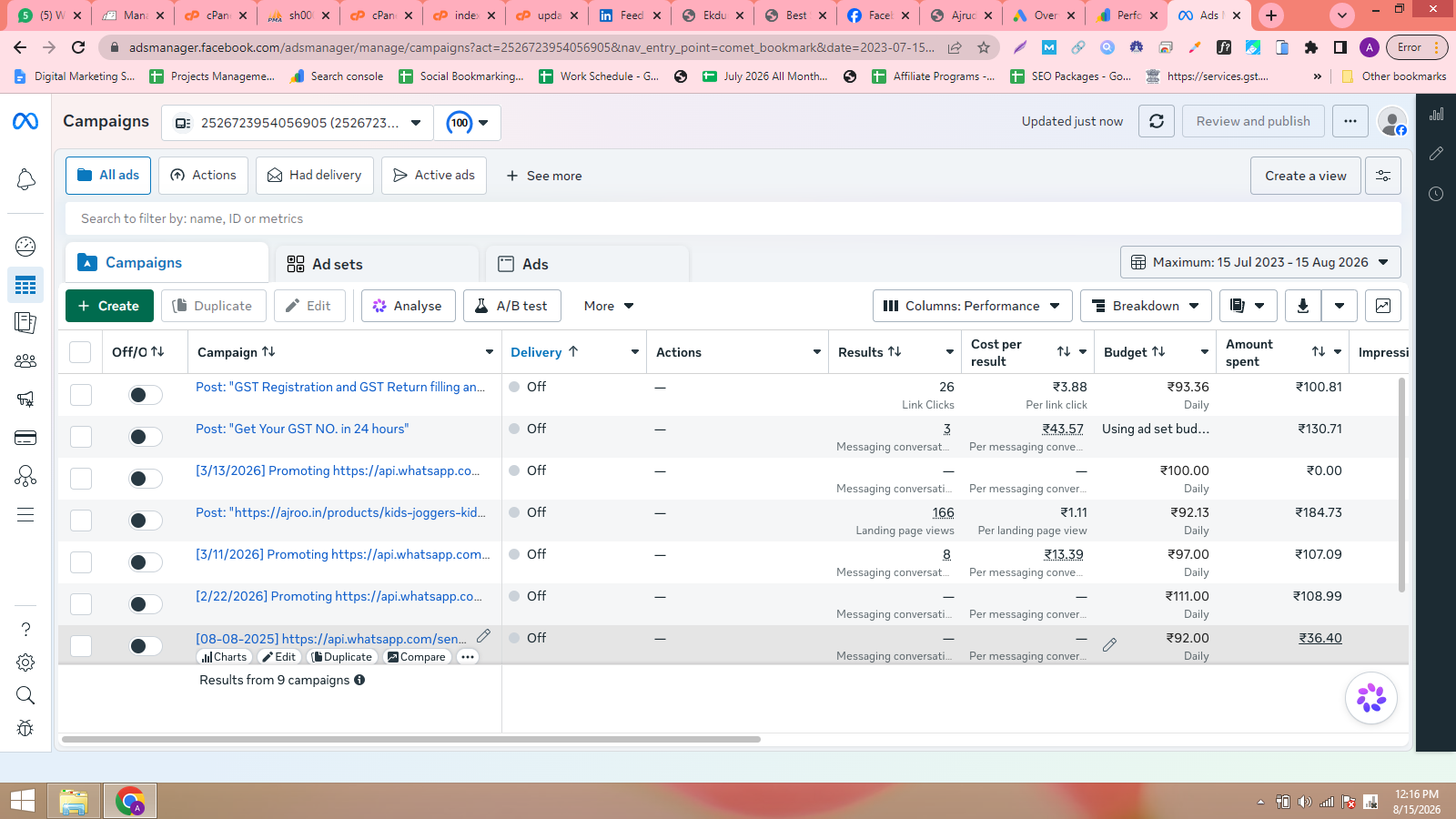
Task: Open ad account selector dropdown
Action: [x=297, y=123]
